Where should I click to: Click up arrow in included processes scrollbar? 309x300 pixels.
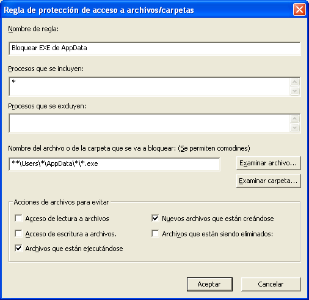(294, 82)
